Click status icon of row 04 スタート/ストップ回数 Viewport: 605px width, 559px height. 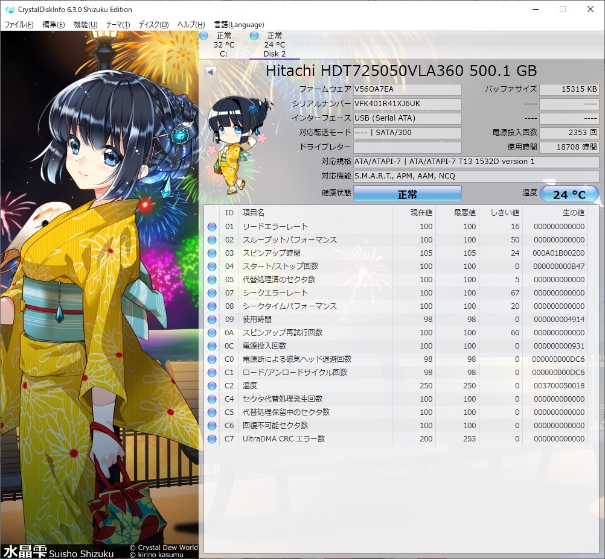pos(212,267)
